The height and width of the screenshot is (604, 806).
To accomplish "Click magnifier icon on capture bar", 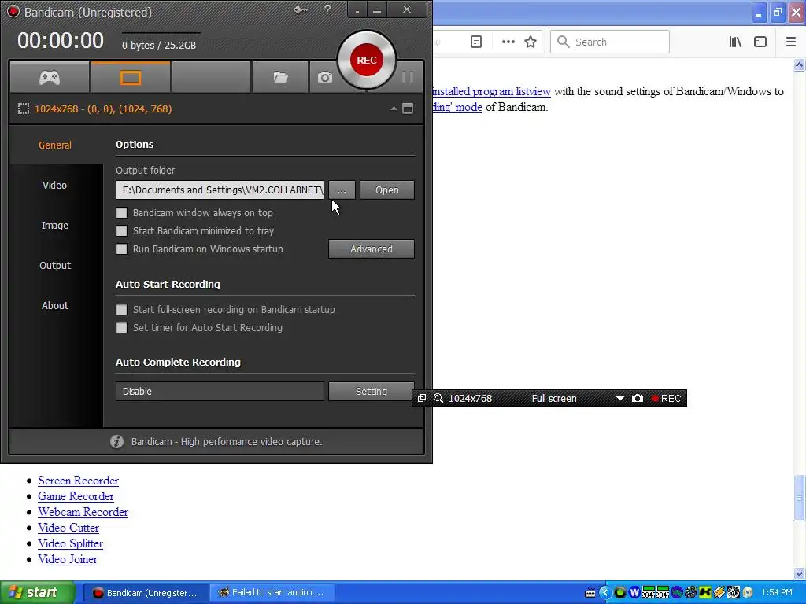I will pos(438,398).
